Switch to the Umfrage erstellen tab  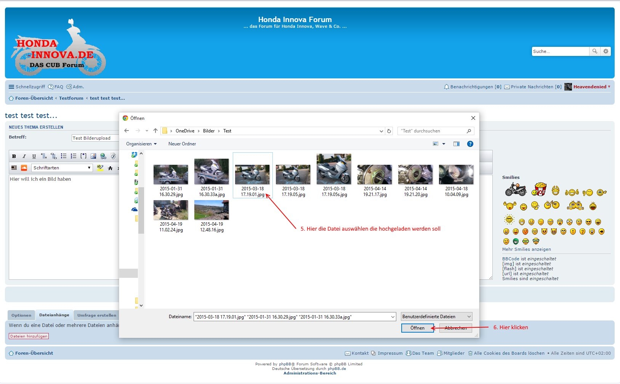pyautogui.click(x=96, y=315)
